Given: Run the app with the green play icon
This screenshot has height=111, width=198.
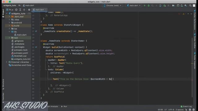Looking at the screenshot, I should (x=145, y=6).
